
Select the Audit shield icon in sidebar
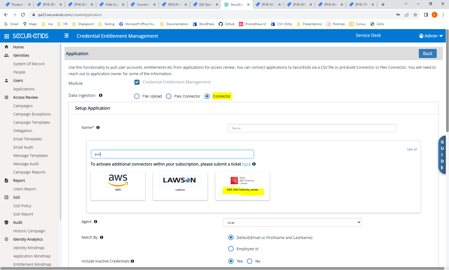6,222
